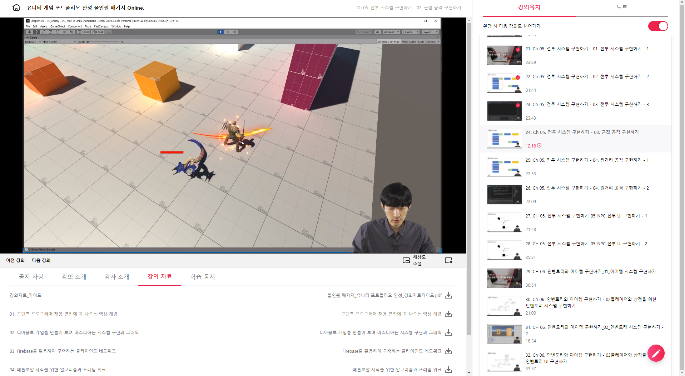Viewport: 685px width, 376px height.
Task: Open 학습 통계 tab
Action: (203, 277)
